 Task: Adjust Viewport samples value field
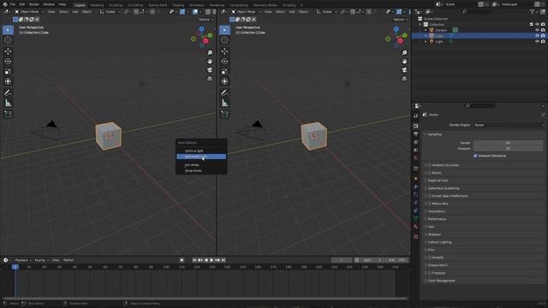[x=508, y=149]
